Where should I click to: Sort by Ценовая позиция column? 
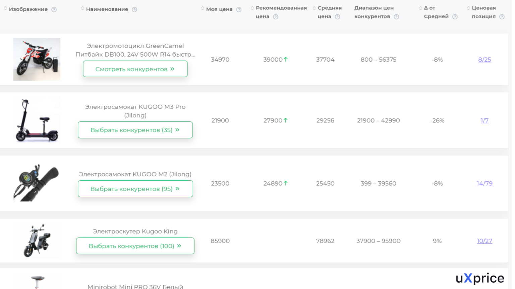coord(468,8)
